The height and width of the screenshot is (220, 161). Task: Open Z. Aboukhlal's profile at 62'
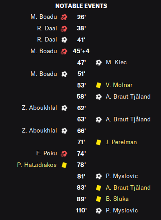click(x=39, y=108)
